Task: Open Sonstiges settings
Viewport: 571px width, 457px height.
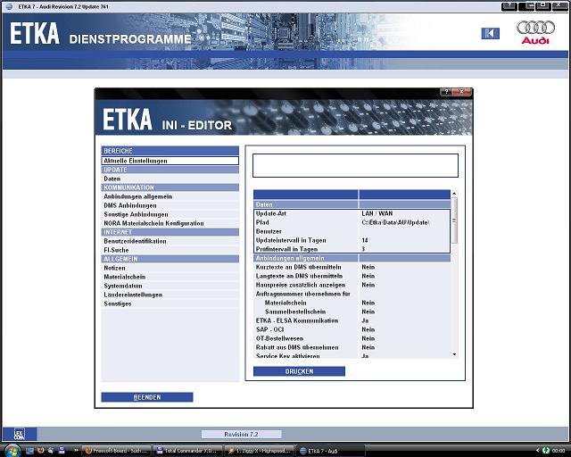Action: (170, 303)
